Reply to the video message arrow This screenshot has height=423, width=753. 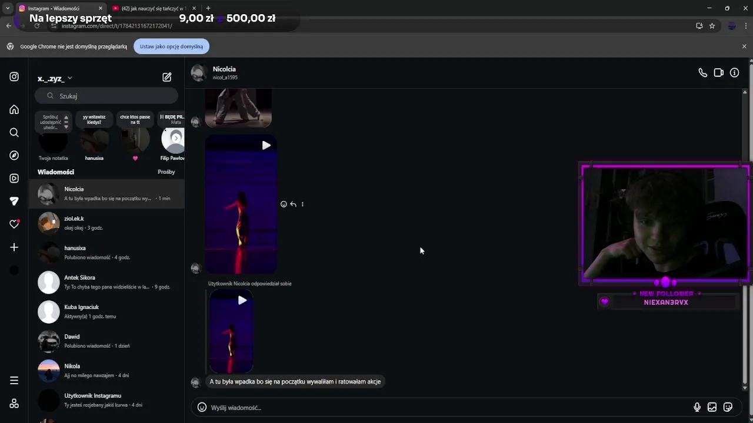[x=293, y=204]
